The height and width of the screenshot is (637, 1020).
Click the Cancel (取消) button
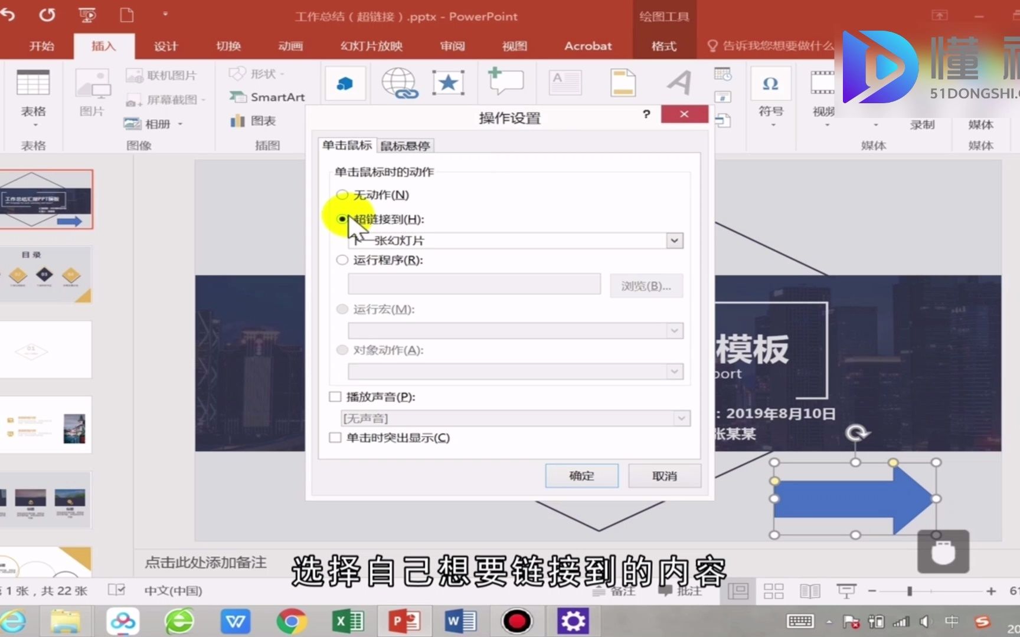[665, 476]
